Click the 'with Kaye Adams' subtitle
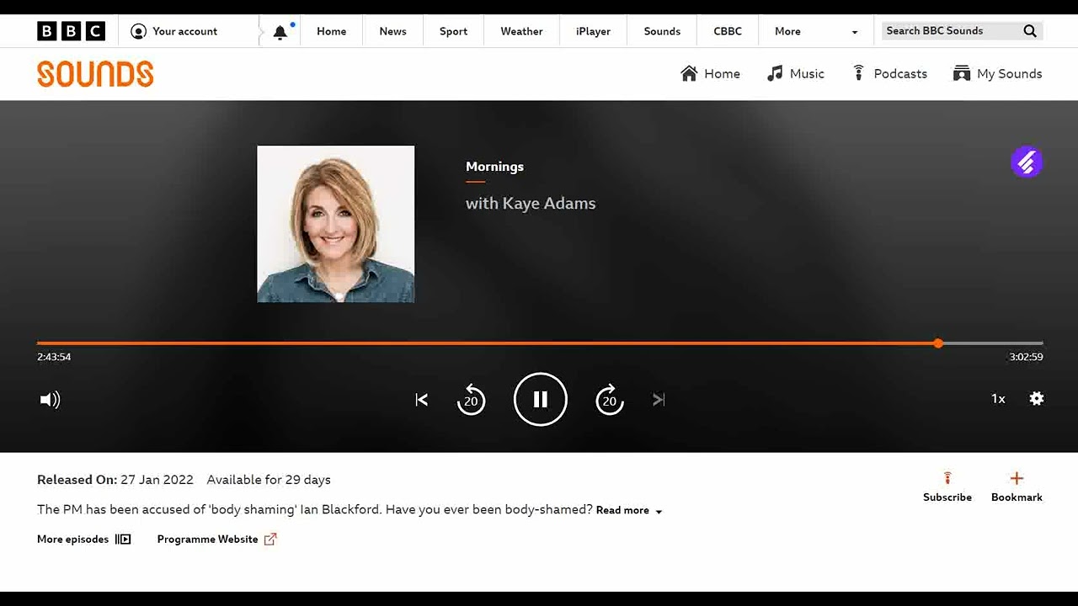This screenshot has height=606, width=1078. 531,204
